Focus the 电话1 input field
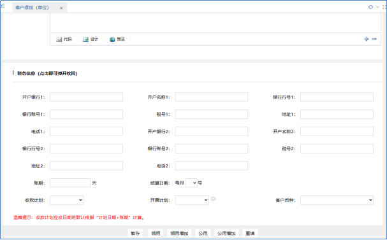Image resolution: width=387 pixels, height=240 pixels. (x=86, y=131)
